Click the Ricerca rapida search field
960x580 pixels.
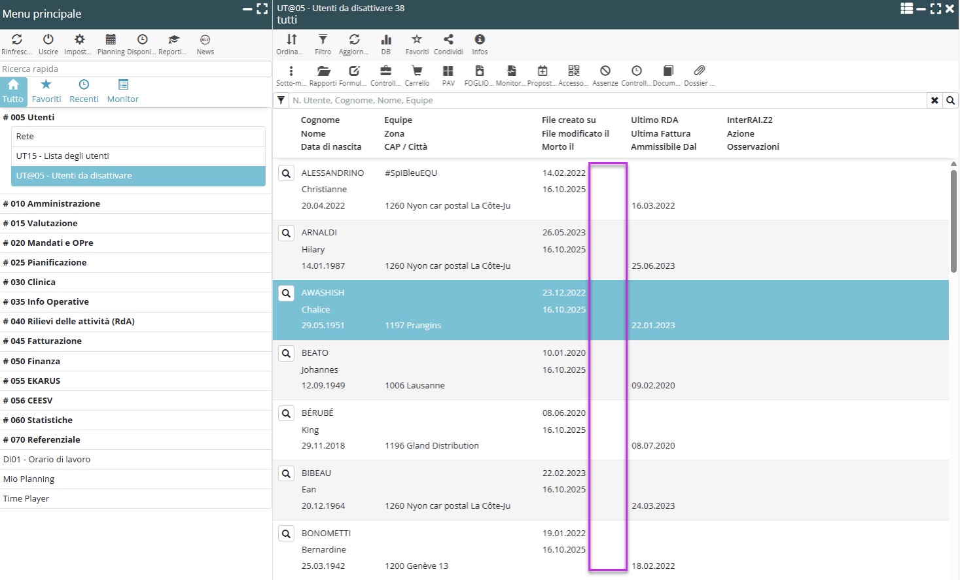click(135, 69)
